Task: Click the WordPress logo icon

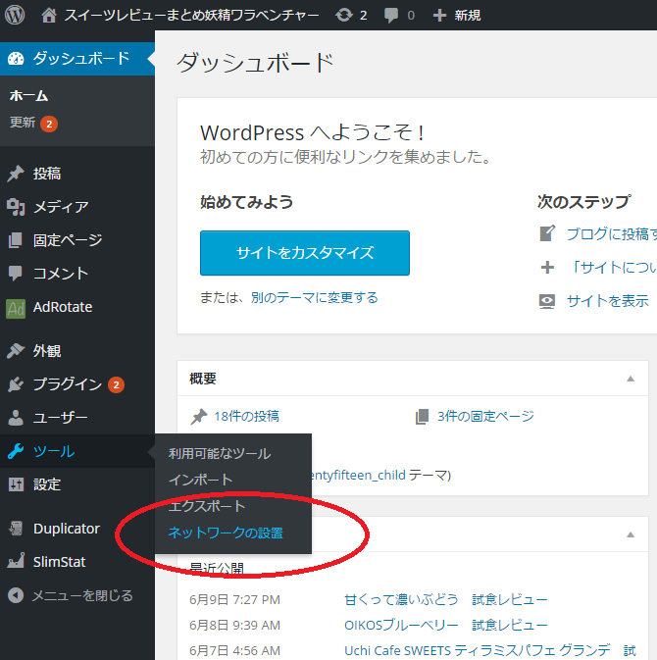Action: pos(15,15)
